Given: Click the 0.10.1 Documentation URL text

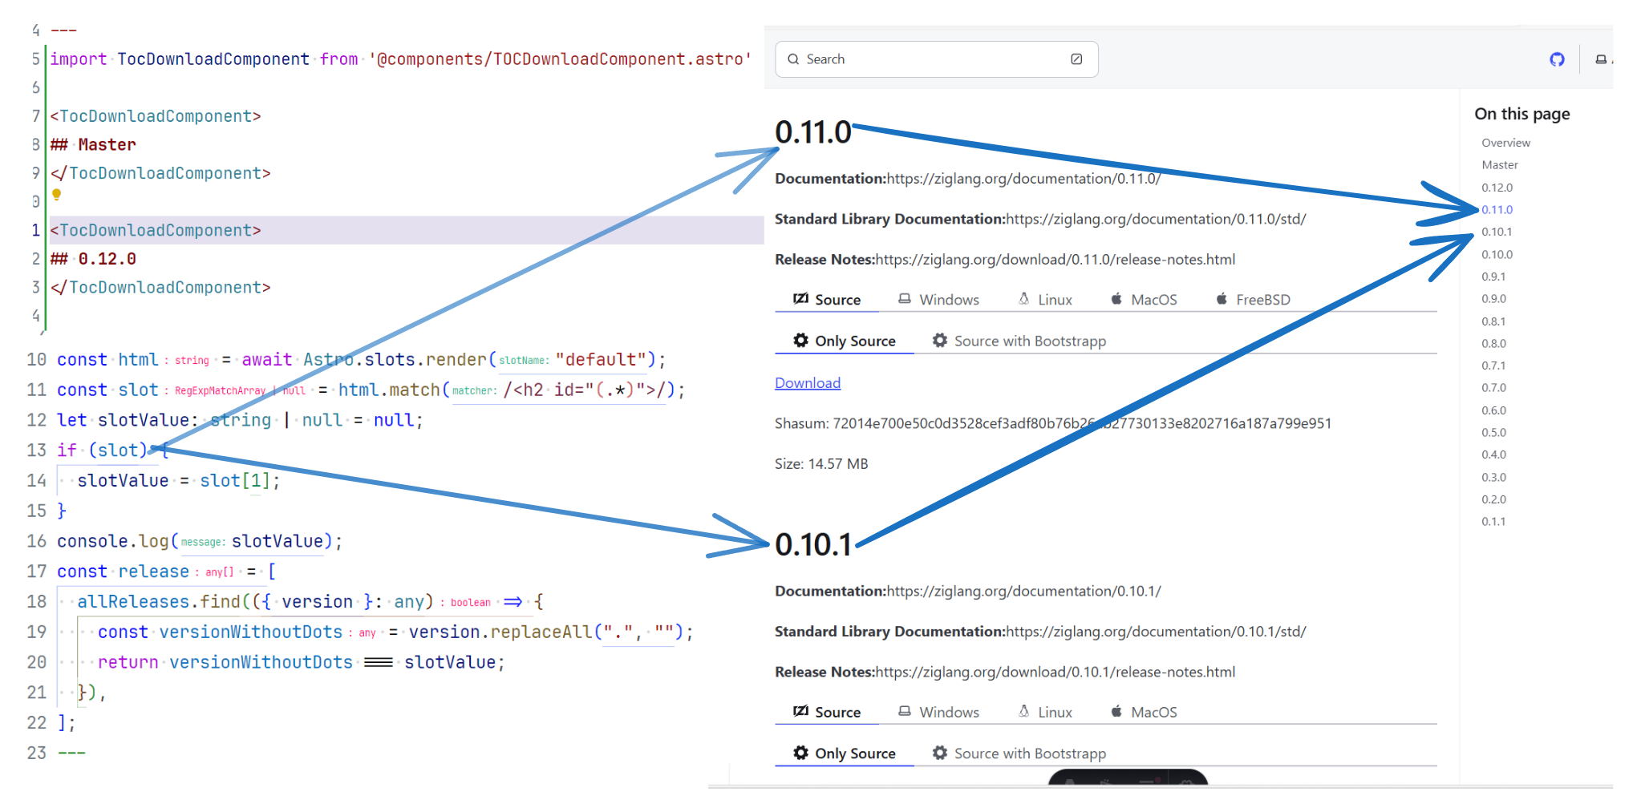Looking at the screenshot, I should (x=1023, y=592).
